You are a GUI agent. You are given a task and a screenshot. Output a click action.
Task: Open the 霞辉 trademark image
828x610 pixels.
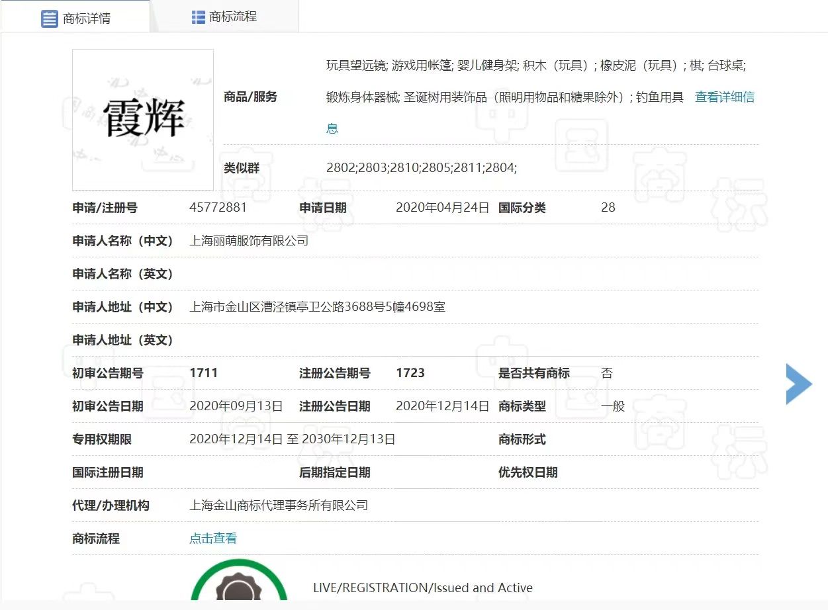tap(143, 120)
